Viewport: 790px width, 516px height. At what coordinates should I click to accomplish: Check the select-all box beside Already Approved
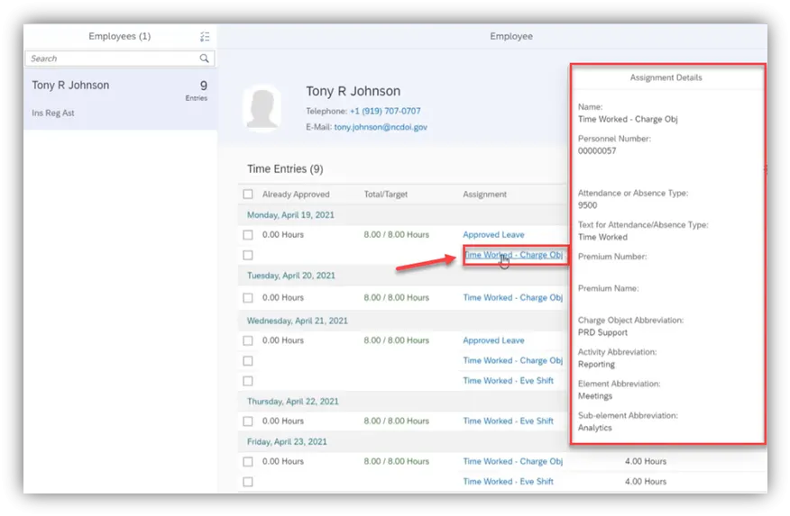(x=248, y=194)
